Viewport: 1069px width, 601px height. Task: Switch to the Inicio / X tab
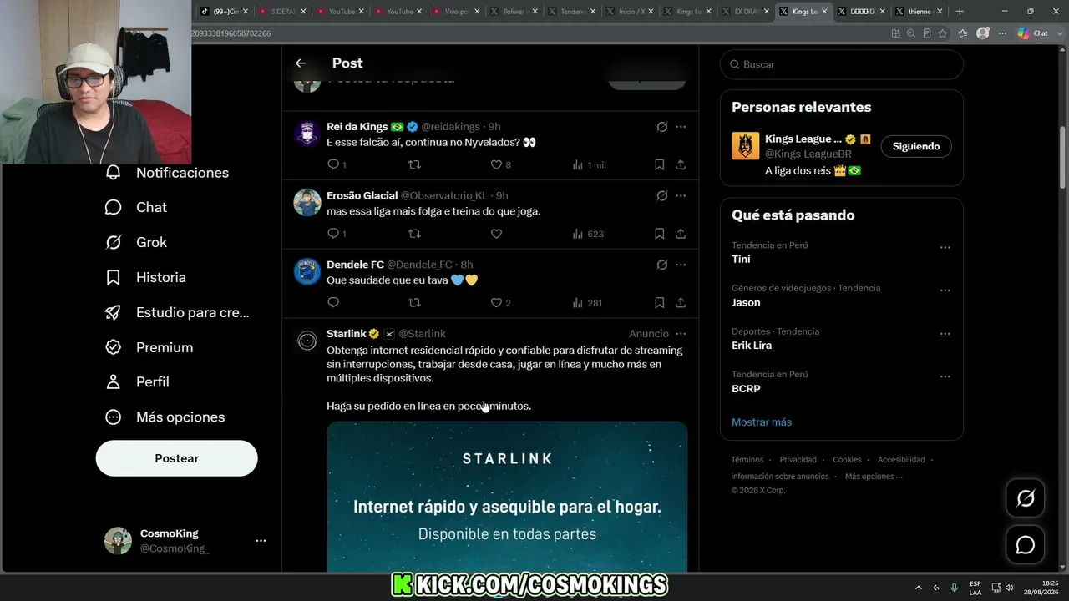pos(630,12)
